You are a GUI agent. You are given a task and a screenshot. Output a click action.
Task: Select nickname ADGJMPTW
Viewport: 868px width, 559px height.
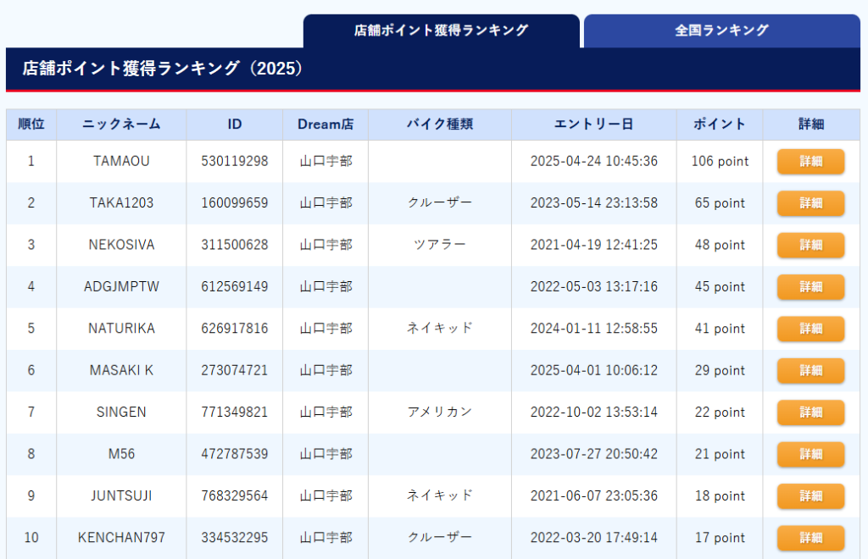point(121,286)
